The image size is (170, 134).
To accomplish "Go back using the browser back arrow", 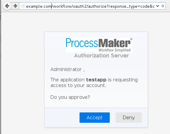I will 7,6.
